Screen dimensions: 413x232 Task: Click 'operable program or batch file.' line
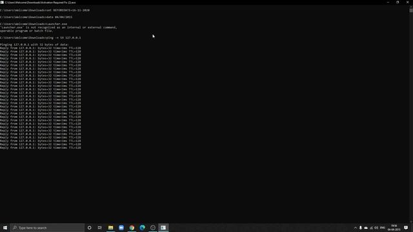pos(26,31)
